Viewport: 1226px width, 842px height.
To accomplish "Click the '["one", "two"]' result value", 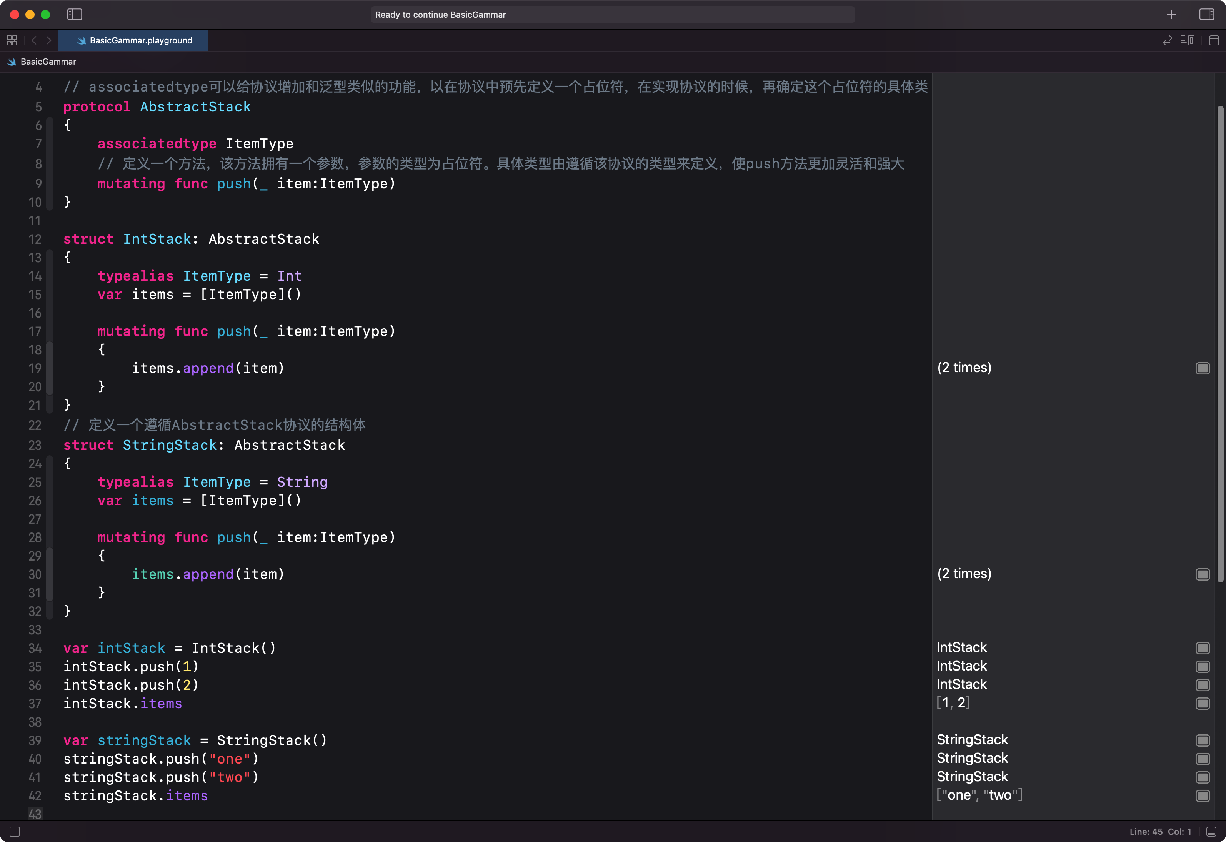I will 979,795.
